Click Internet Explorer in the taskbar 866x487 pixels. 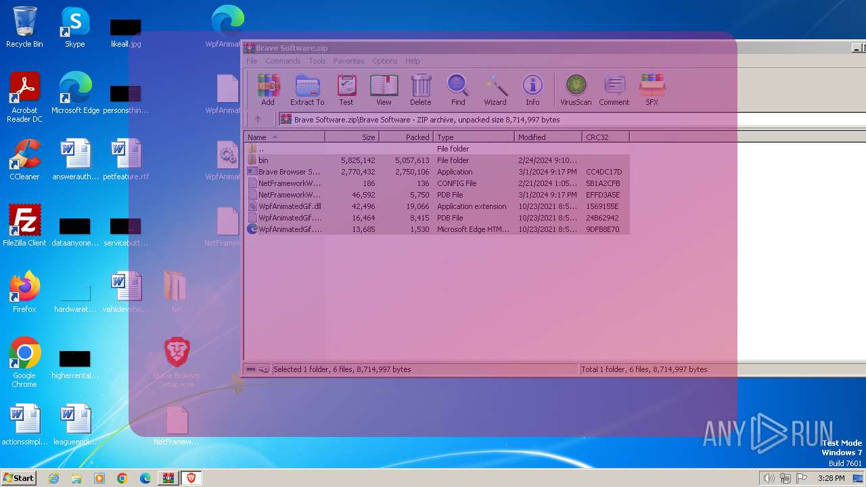pos(53,478)
